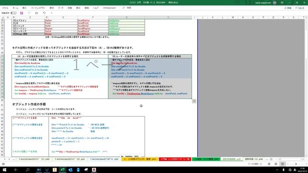The width and height of the screenshot is (308, 173).
Task: Open Excel from the taskbar
Action: pyautogui.click(x=63, y=170)
